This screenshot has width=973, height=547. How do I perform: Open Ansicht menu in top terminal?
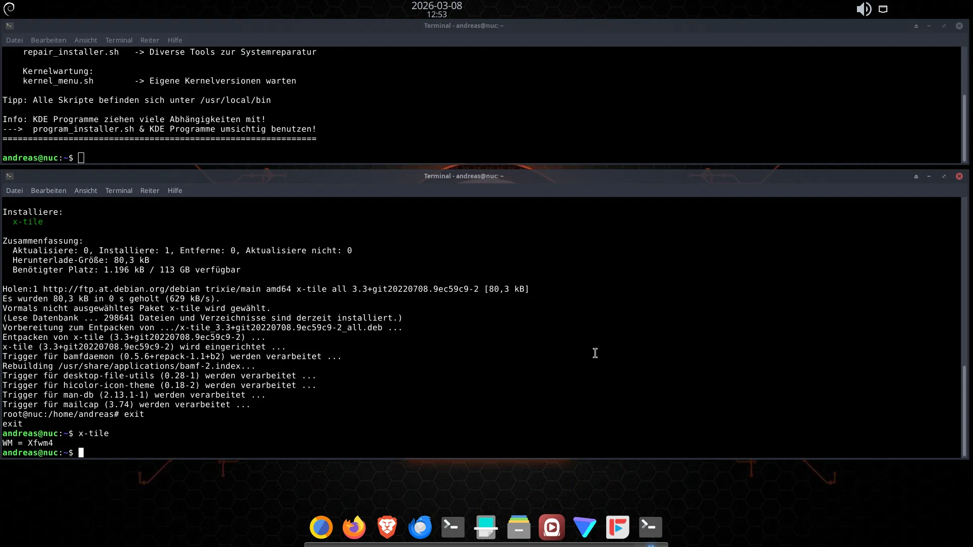86,40
